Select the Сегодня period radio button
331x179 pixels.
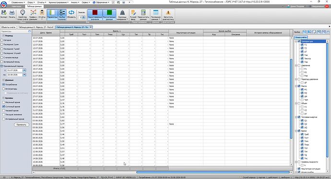2,40
